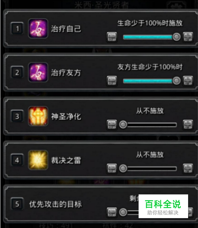Click the 优先攻击的目标 label

(55, 204)
